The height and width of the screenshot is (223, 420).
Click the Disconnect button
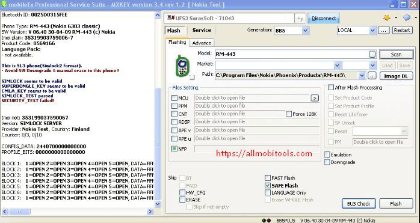coord(324,18)
